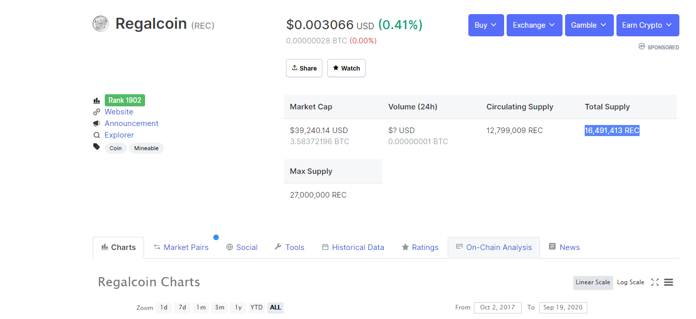
Task: Click the $39,240.14 USD market cap
Action: pos(319,131)
